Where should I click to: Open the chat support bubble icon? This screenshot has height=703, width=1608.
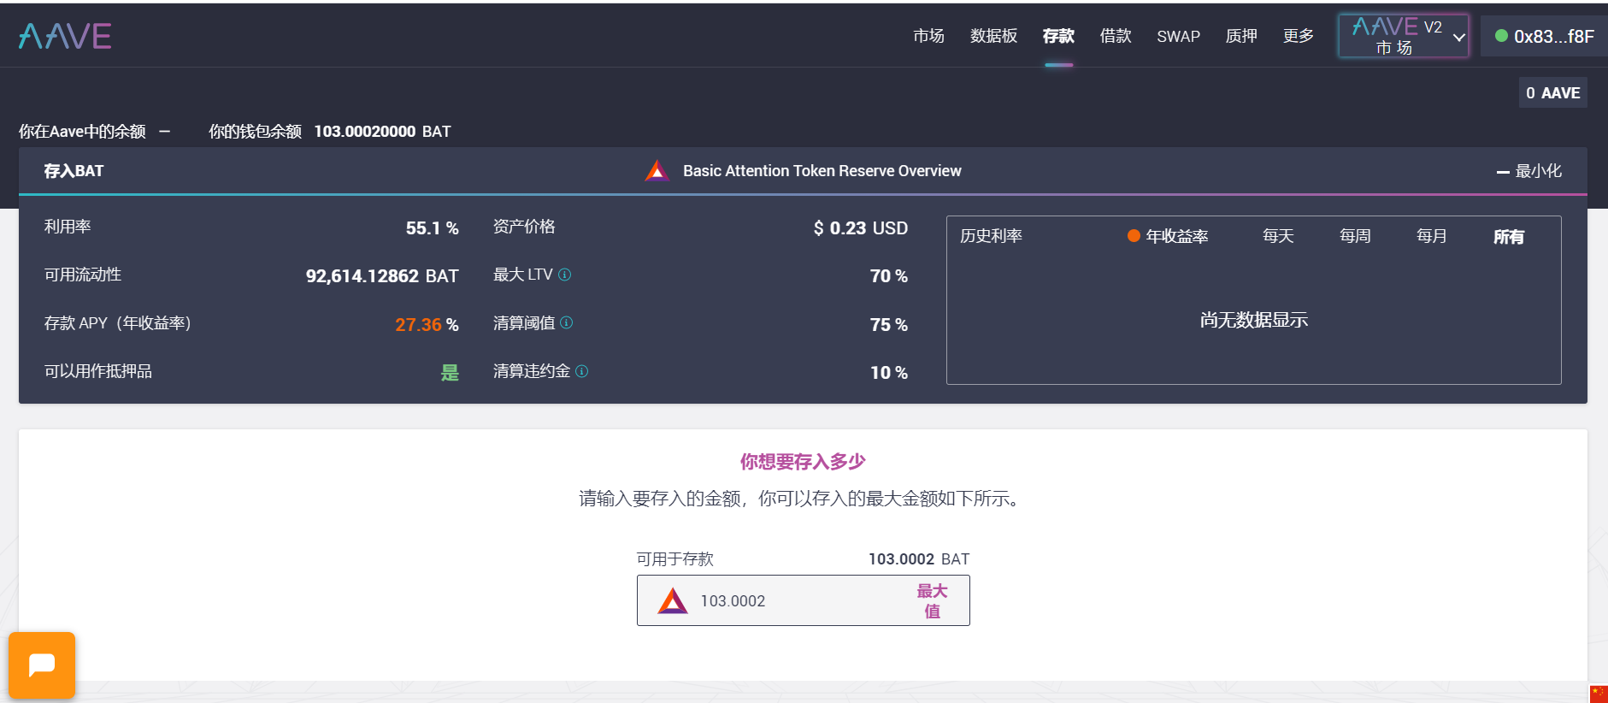42,665
